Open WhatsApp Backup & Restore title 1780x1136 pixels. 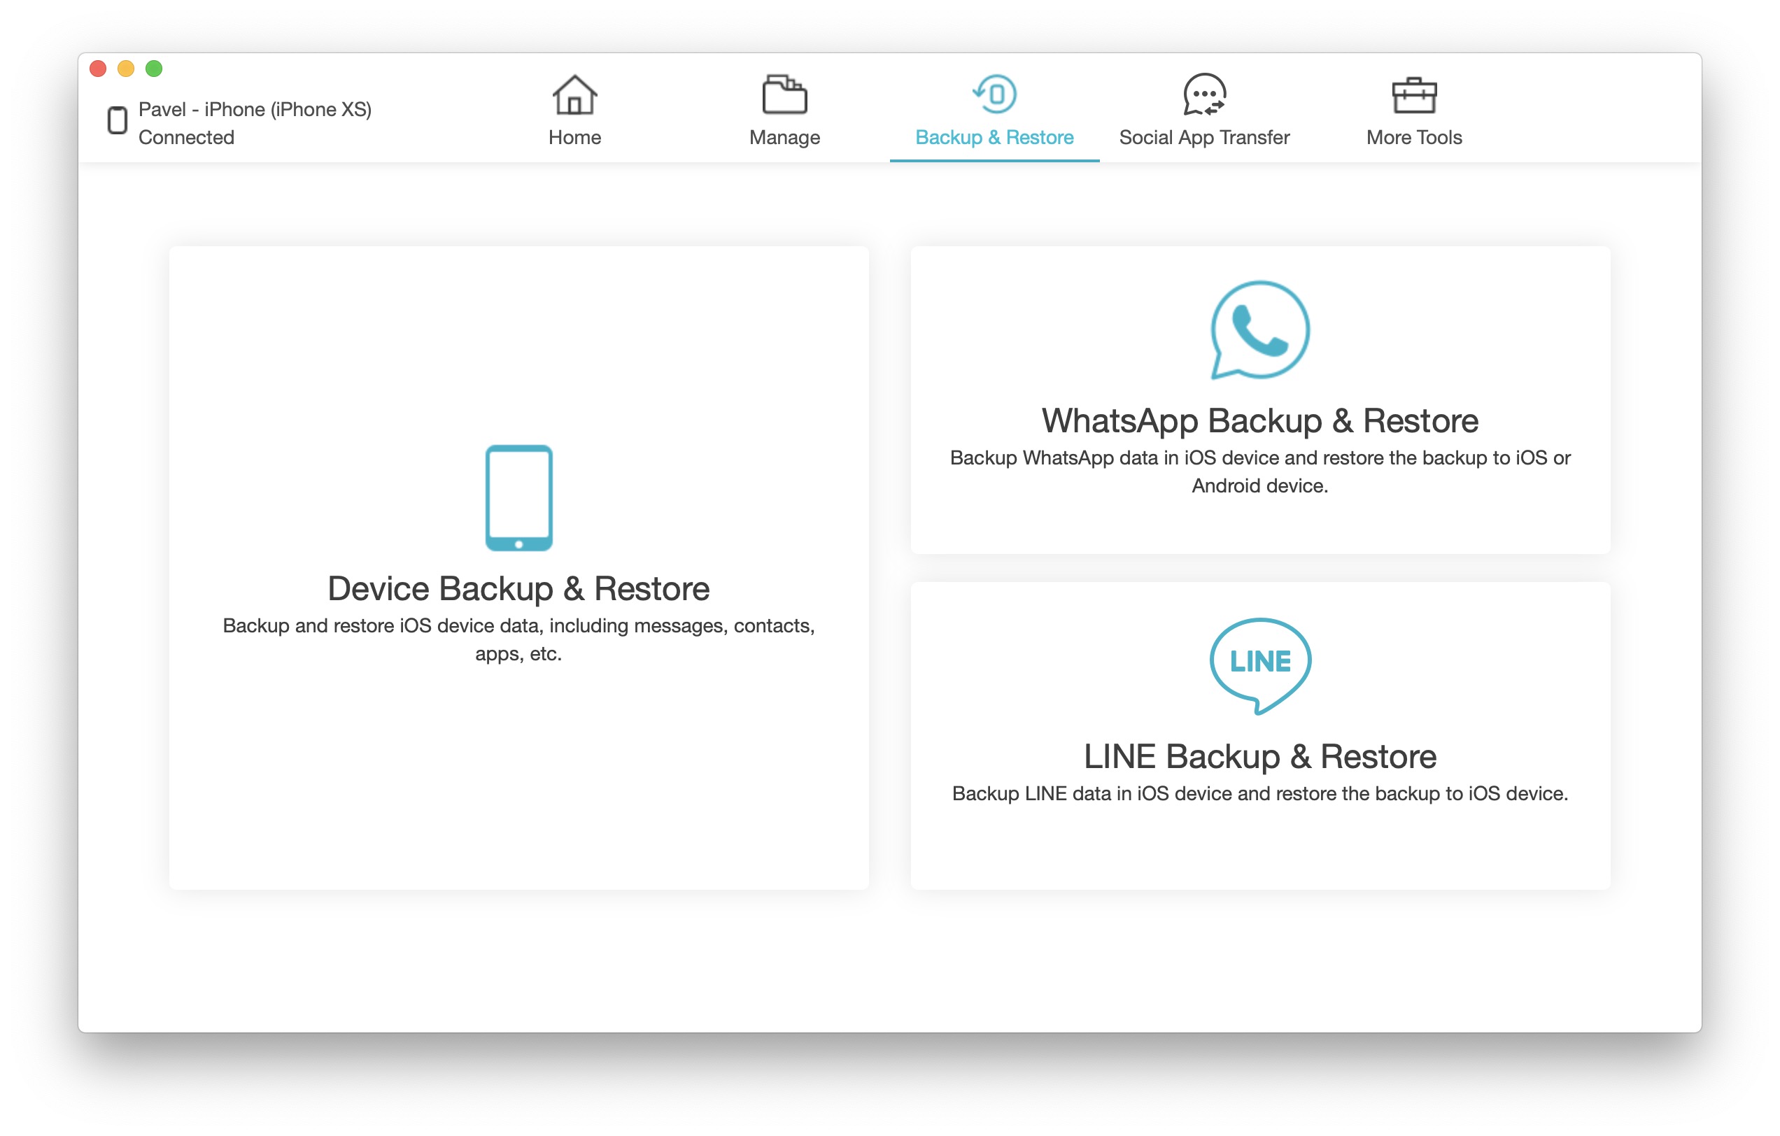(1259, 421)
